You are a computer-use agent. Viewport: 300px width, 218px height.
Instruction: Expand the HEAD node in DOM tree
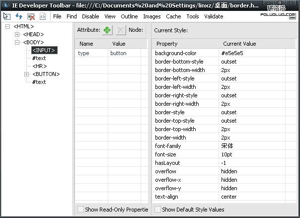[x=17, y=34]
